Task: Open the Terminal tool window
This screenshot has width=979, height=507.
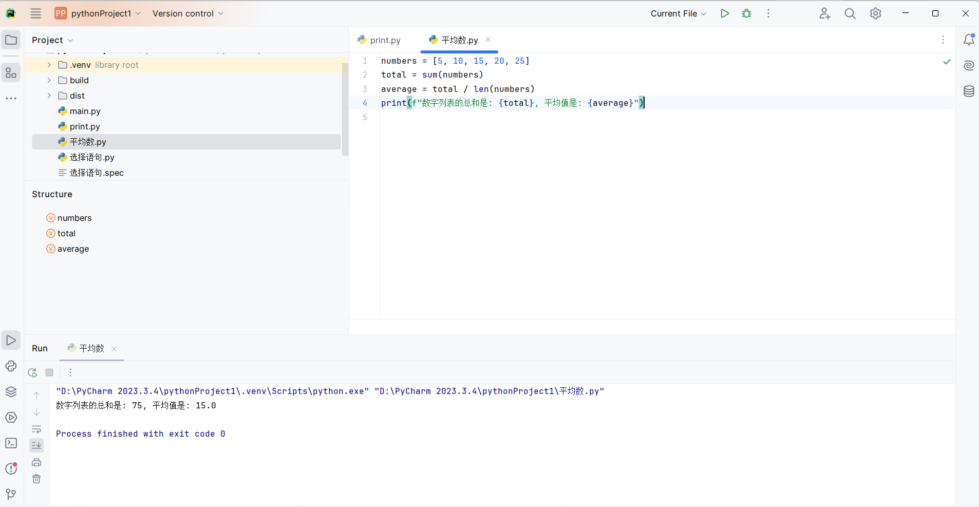Action: tap(11, 443)
